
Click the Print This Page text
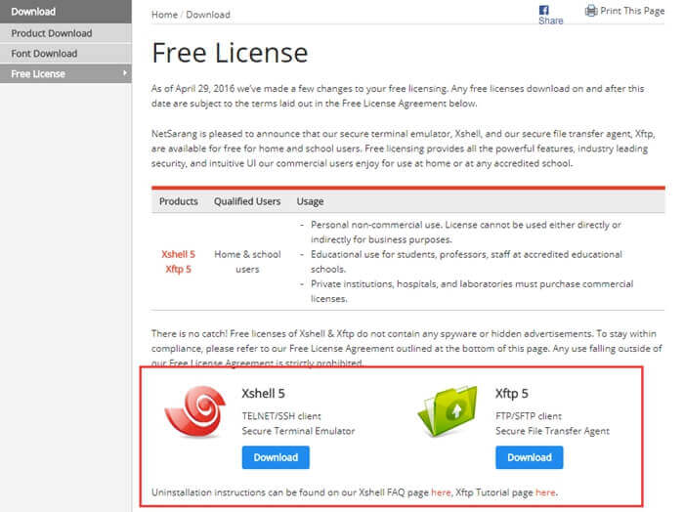click(633, 11)
